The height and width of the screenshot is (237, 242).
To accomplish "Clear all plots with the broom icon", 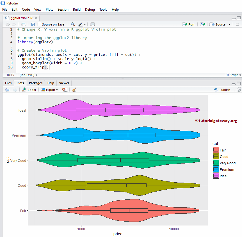I will coord(74,90).
